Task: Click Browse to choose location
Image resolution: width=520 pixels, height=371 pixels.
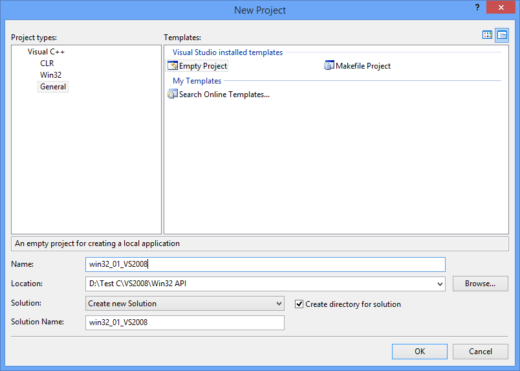Action: pos(480,284)
